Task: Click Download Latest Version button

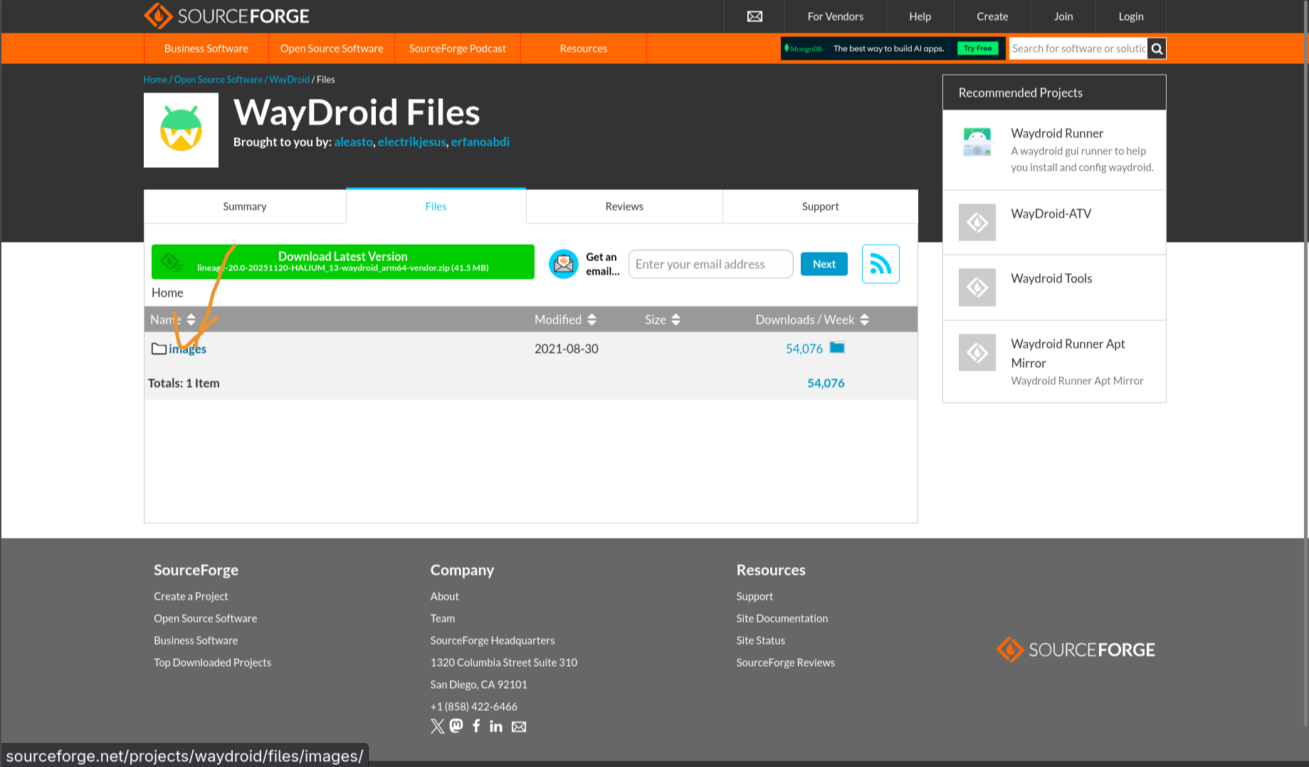Action: point(342,262)
